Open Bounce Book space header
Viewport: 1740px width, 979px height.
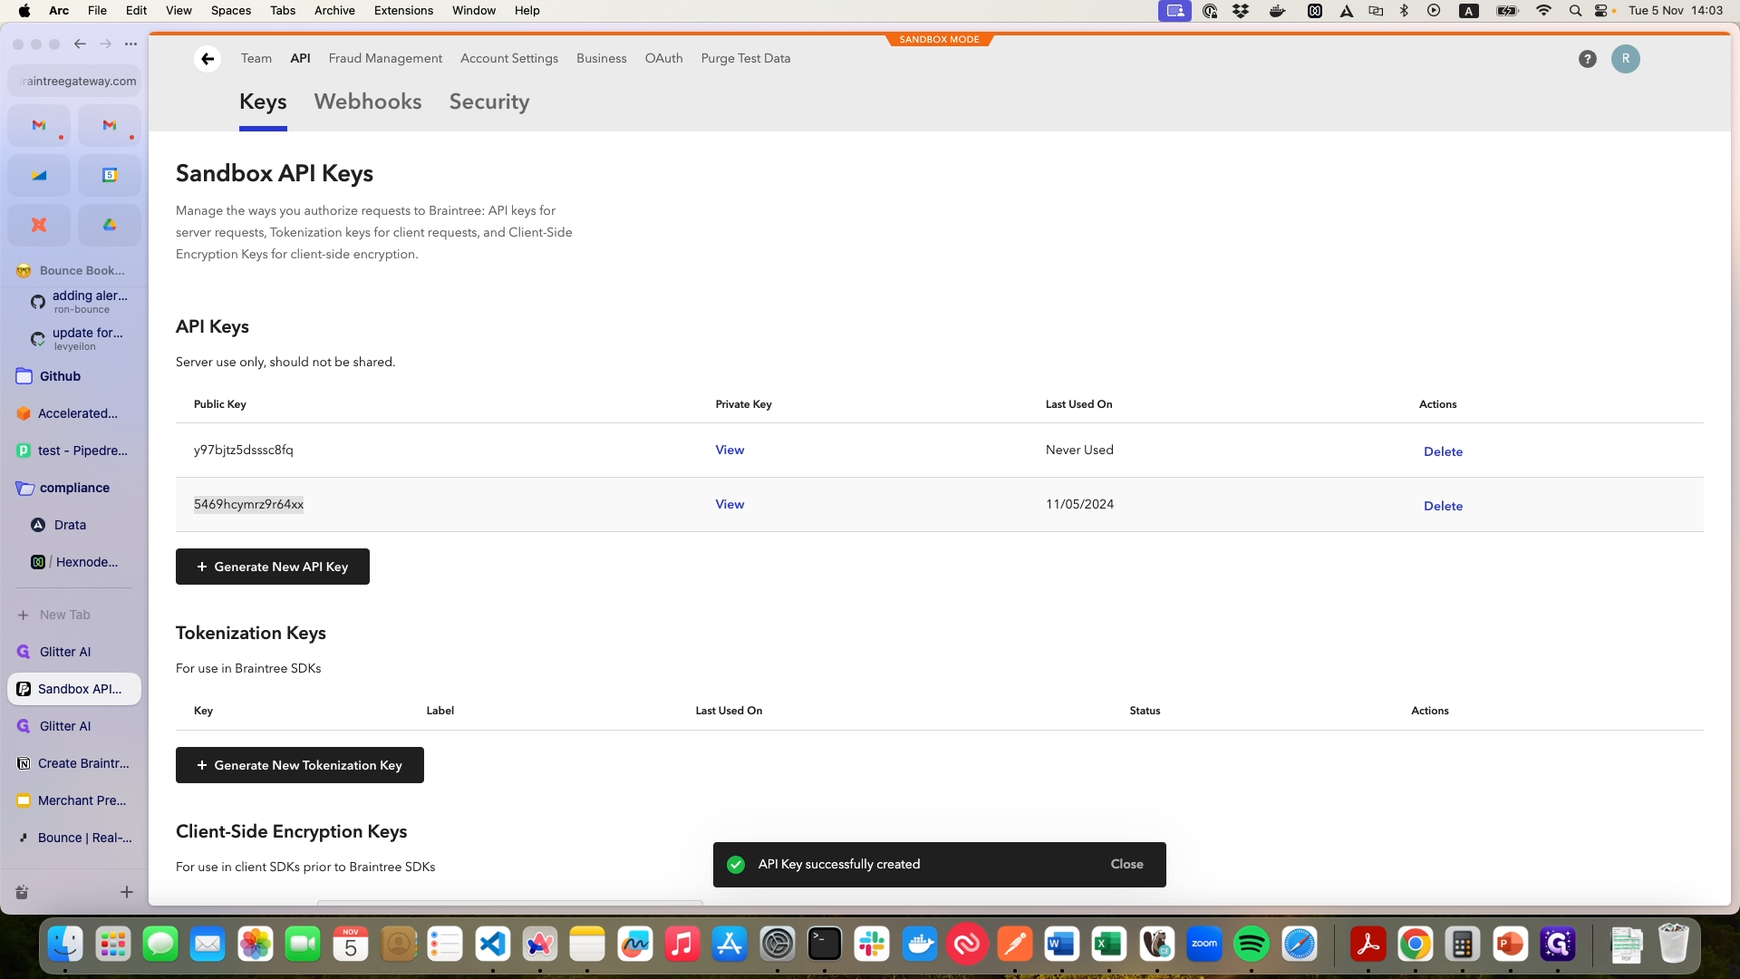pyautogui.click(x=74, y=270)
